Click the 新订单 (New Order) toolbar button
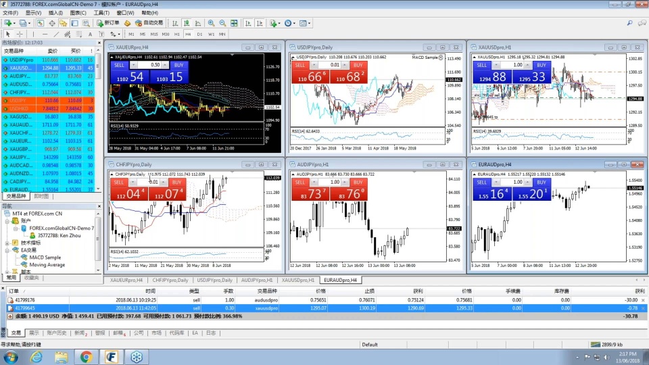The width and height of the screenshot is (649, 365). pos(107,23)
